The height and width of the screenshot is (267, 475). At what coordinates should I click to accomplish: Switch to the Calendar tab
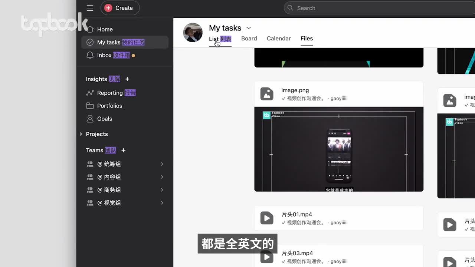click(279, 39)
